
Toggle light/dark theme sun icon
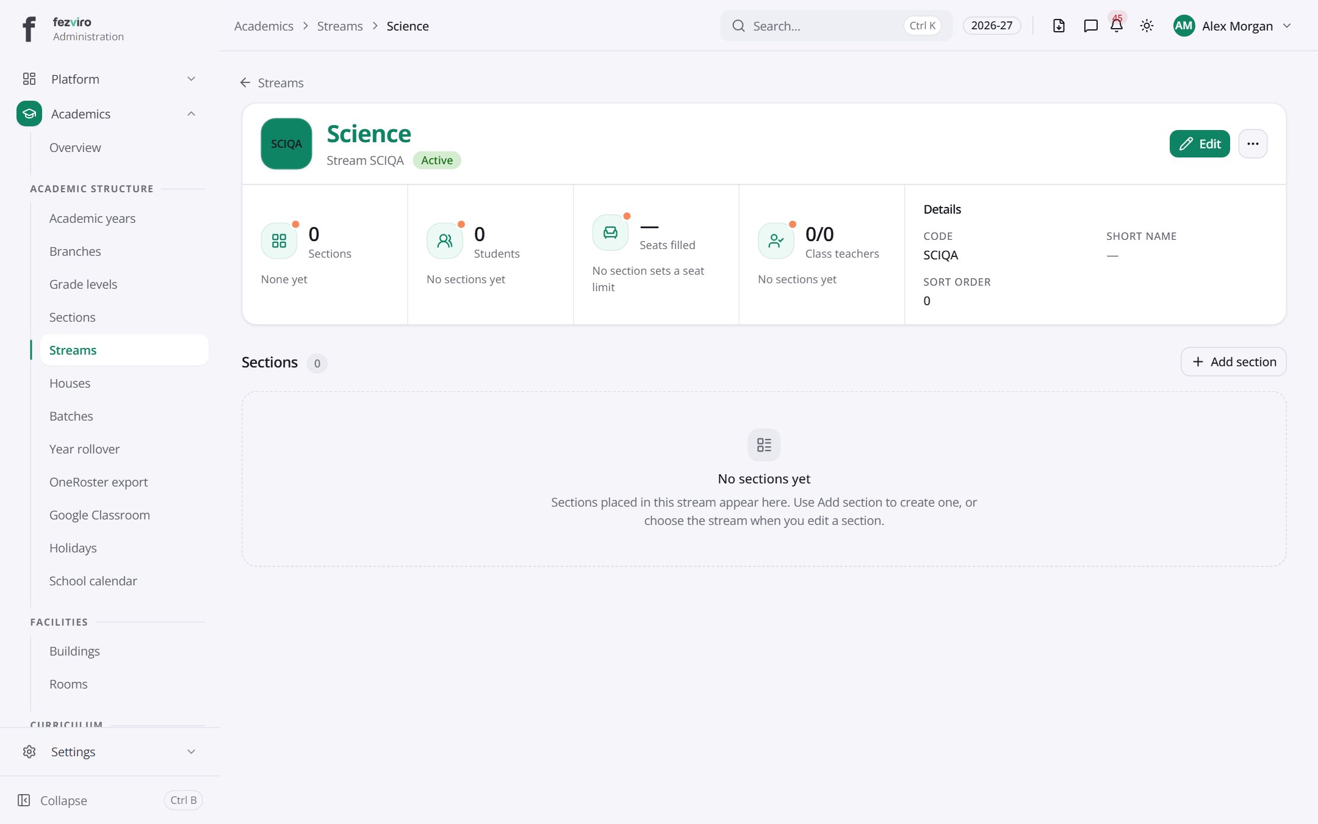[1147, 26]
